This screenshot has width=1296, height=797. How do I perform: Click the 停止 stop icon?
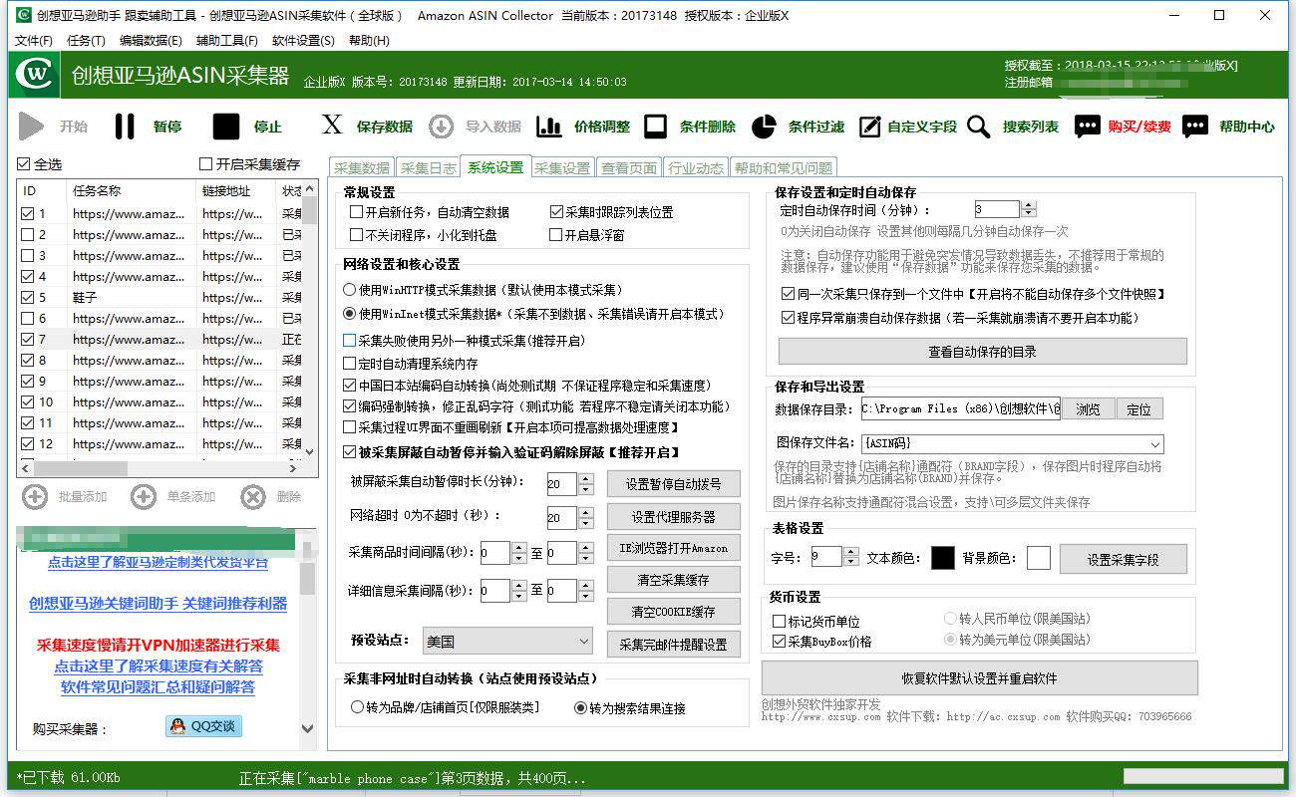226,127
